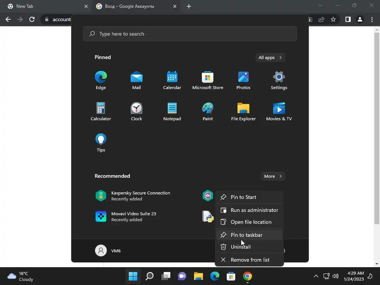Bookmark this page with the star icon
380x285 pixels.
tap(333, 19)
